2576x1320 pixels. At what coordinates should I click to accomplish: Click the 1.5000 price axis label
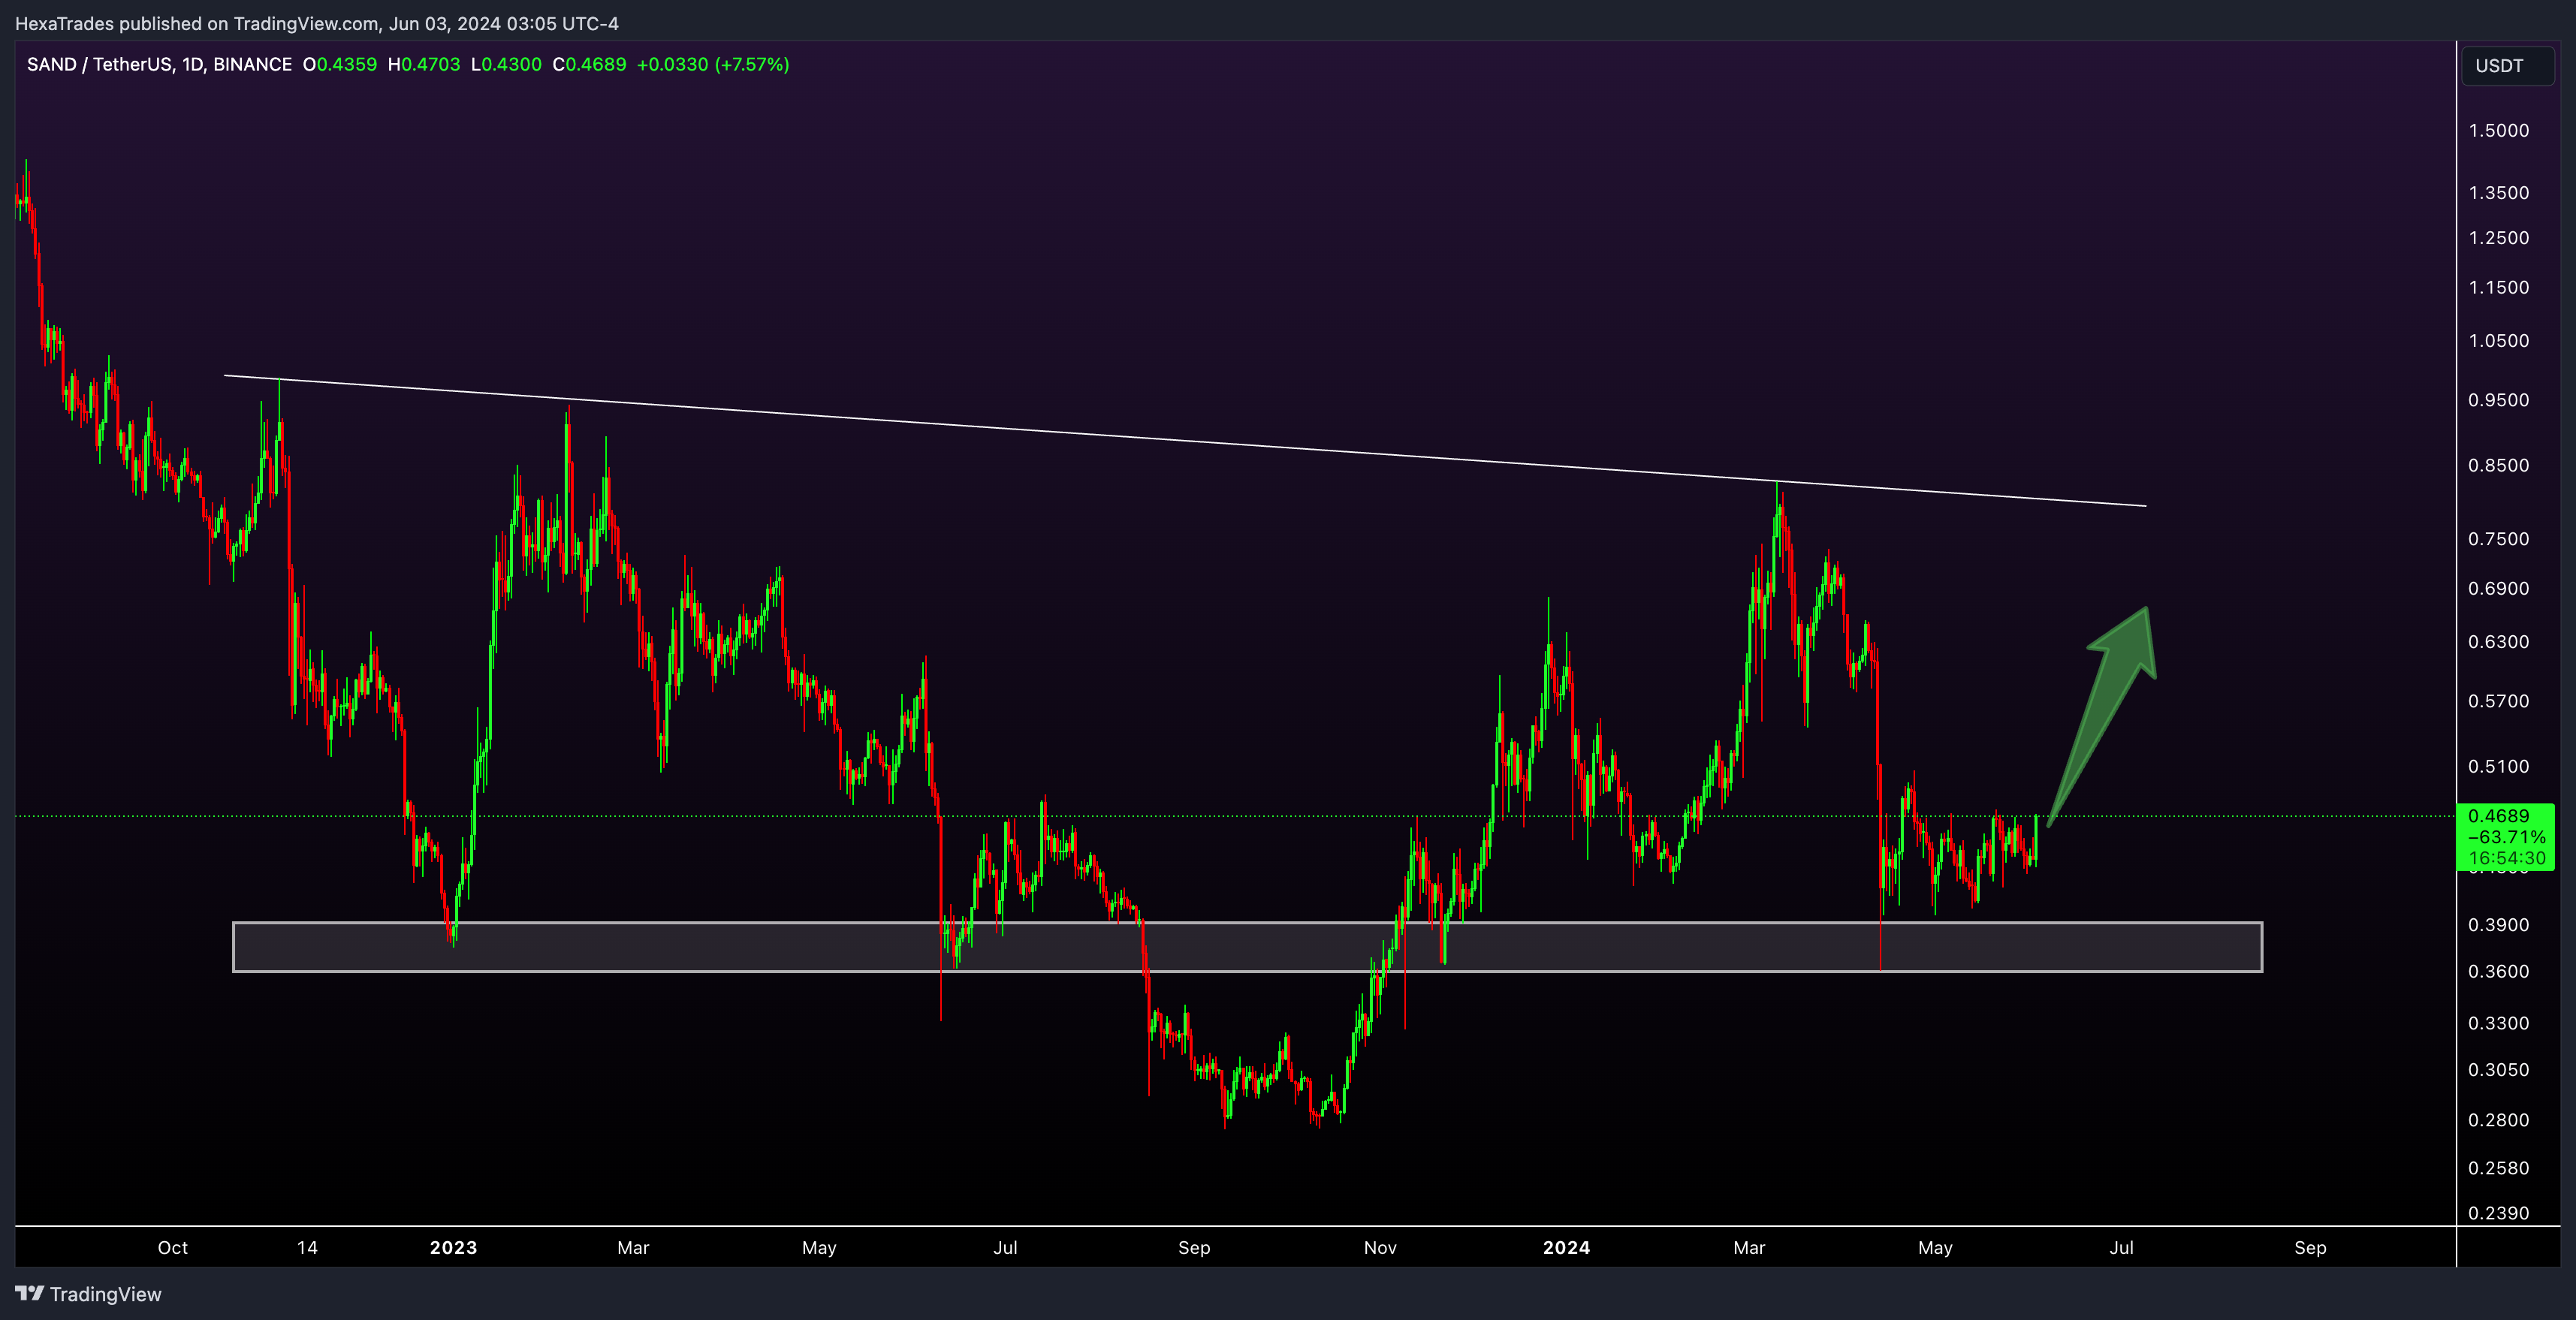[2498, 131]
